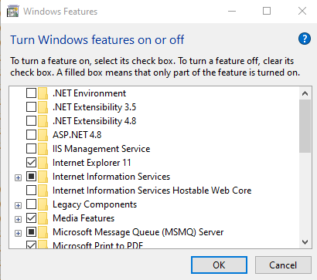Select the 'Legacy Components' label
Viewport: 317px width, 280px height.
(x=94, y=204)
